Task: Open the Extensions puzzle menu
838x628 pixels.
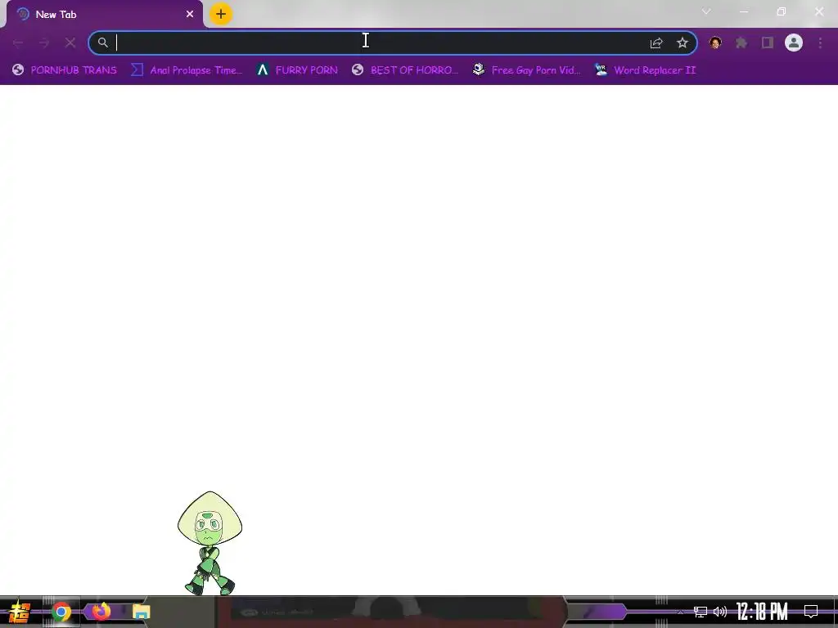Action: (x=741, y=43)
